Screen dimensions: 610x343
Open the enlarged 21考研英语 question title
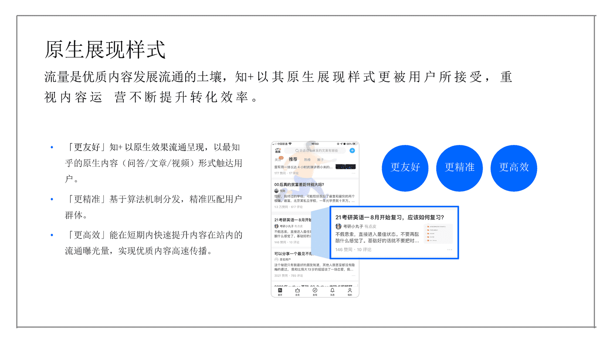click(x=390, y=217)
